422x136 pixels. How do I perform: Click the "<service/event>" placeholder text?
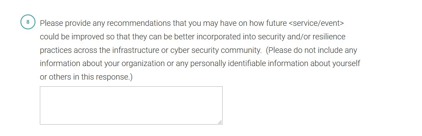[316, 23]
